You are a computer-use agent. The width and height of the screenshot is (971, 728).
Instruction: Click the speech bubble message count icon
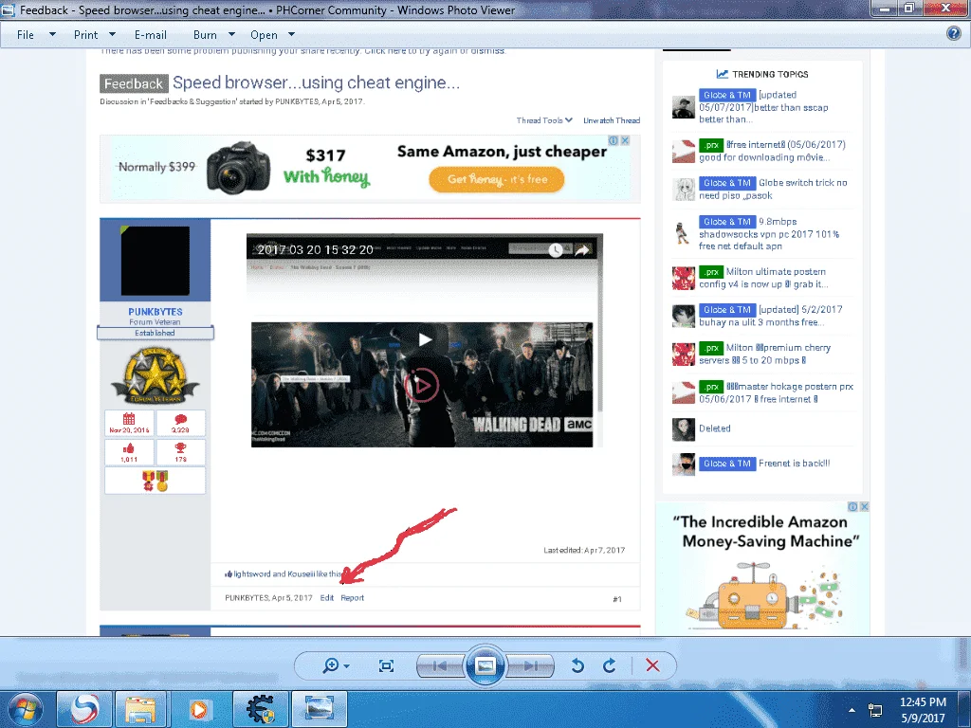point(180,419)
